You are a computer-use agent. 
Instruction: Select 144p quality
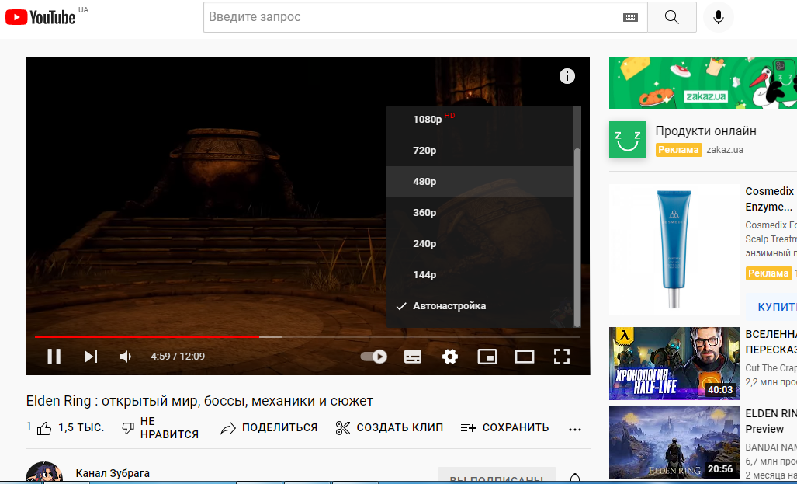coord(480,275)
